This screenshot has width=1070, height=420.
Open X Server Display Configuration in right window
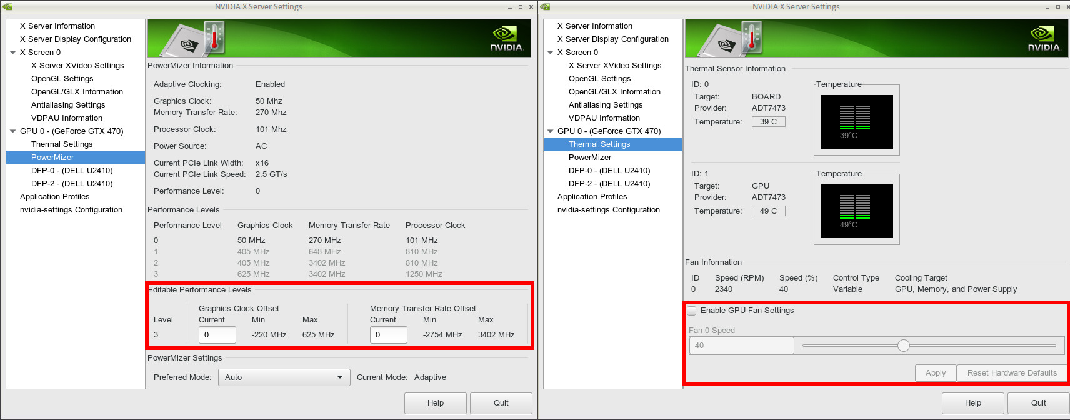pyautogui.click(x=613, y=39)
